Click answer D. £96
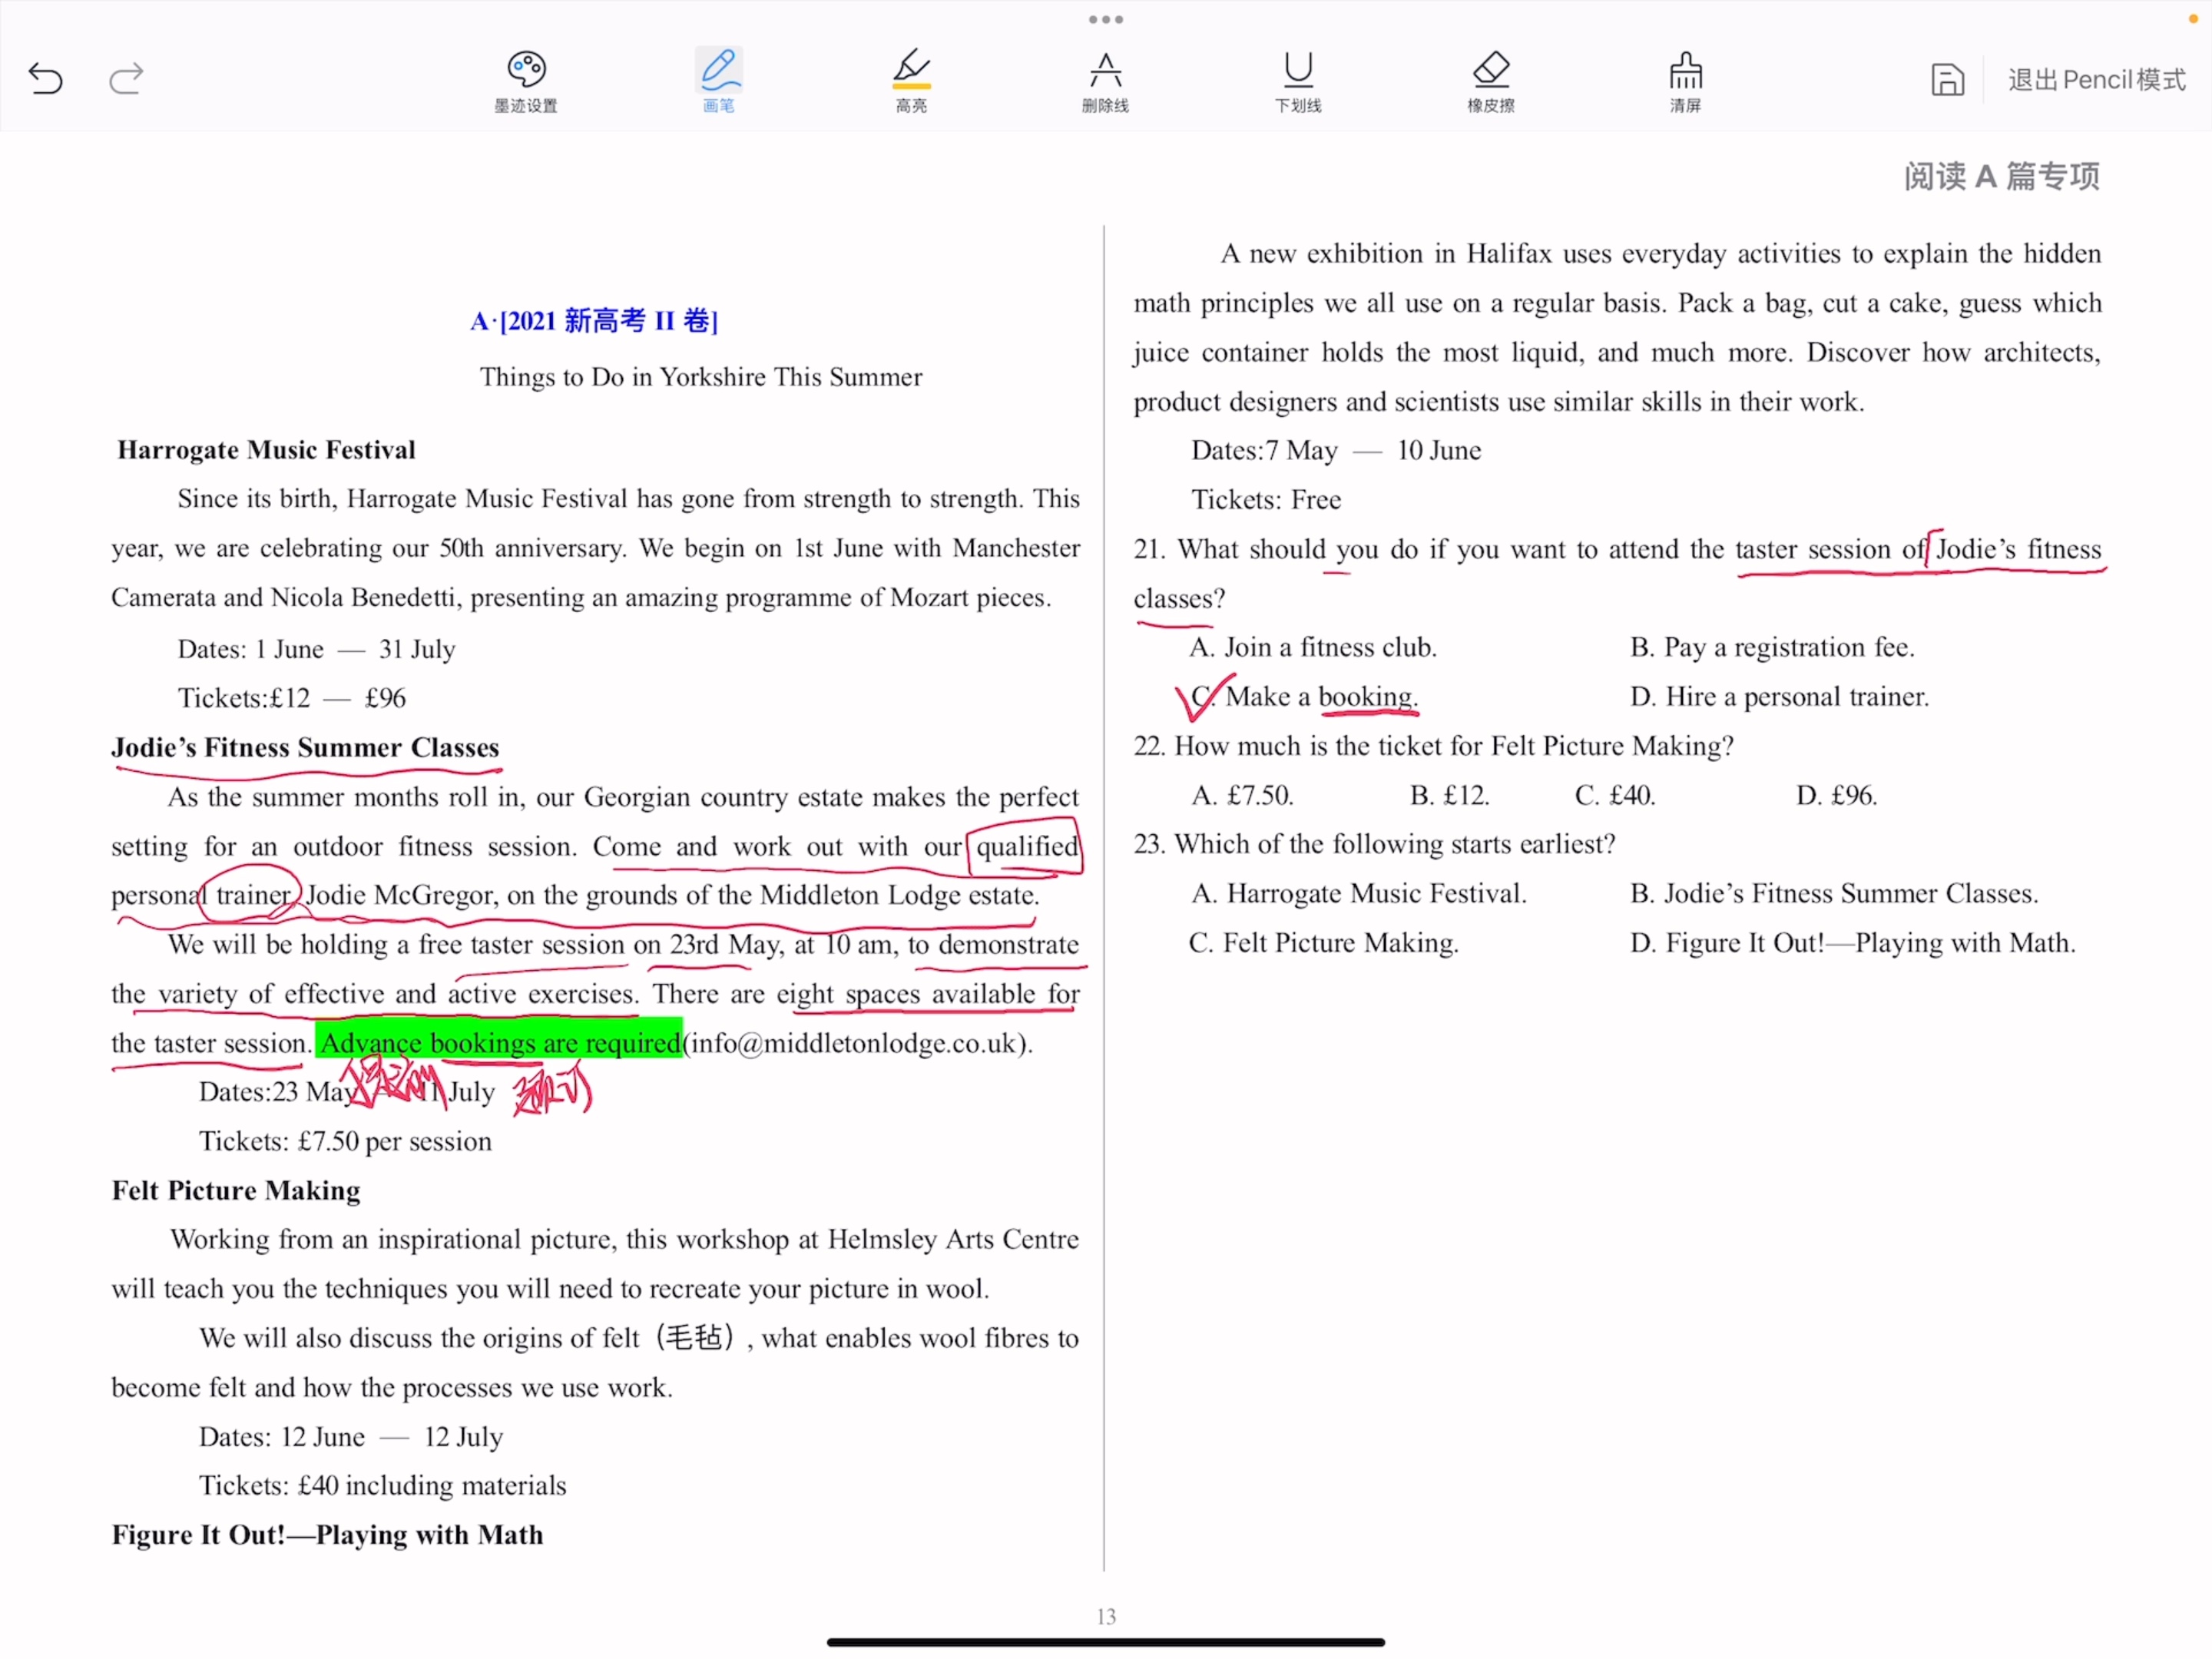Image resolution: width=2212 pixels, height=1659 pixels. [x=1836, y=795]
